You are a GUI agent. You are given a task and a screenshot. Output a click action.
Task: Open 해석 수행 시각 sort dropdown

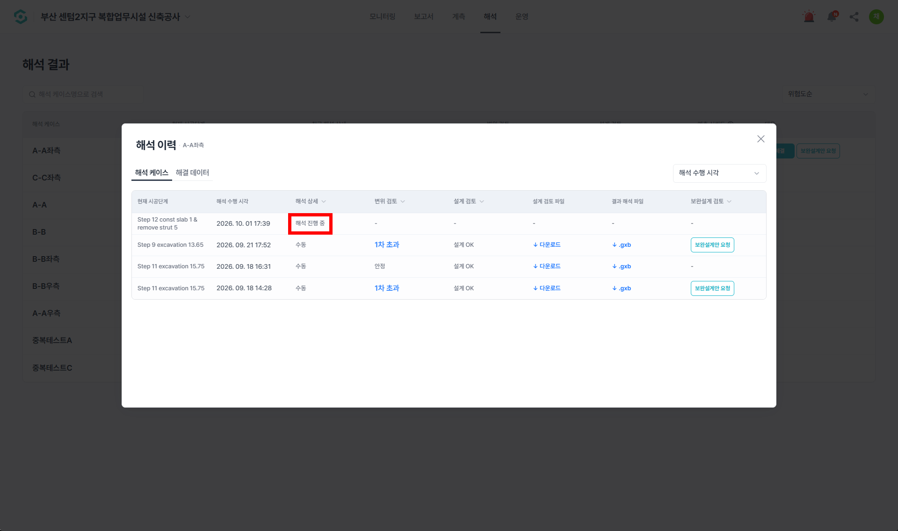719,173
